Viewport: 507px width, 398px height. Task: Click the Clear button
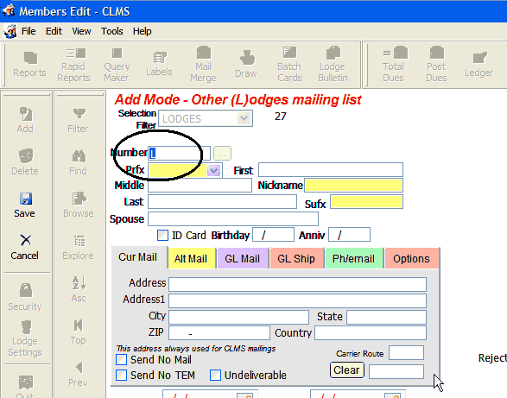(x=347, y=370)
